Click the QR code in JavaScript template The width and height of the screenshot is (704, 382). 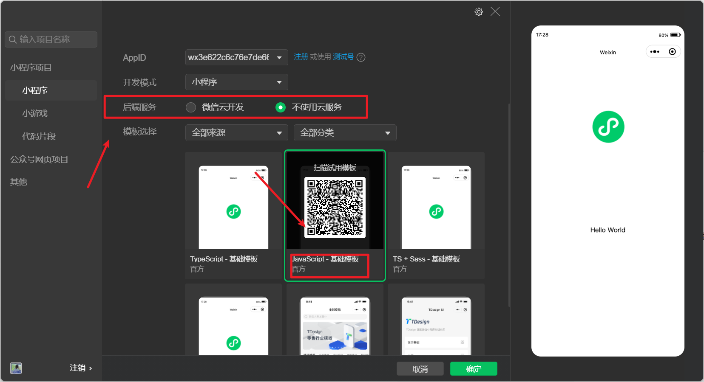[335, 207]
